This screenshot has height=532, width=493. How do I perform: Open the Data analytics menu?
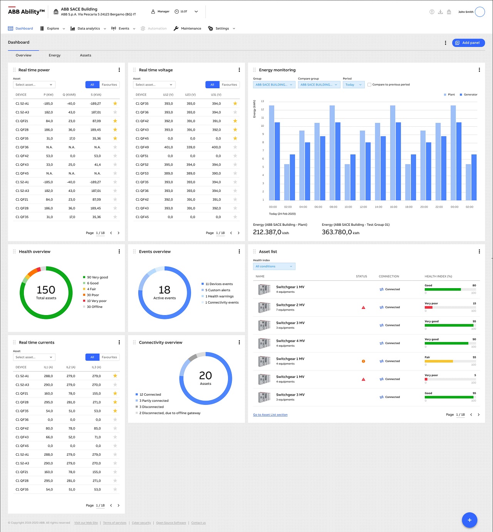(88, 29)
